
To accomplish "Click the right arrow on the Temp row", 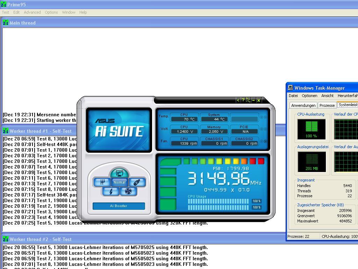I will click(265, 117).
